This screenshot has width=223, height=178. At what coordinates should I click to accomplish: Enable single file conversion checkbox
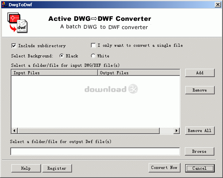[x=93, y=46]
